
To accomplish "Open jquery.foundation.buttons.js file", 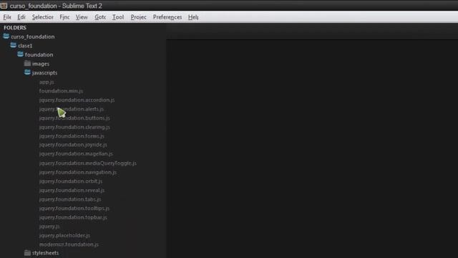I will click(74, 118).
